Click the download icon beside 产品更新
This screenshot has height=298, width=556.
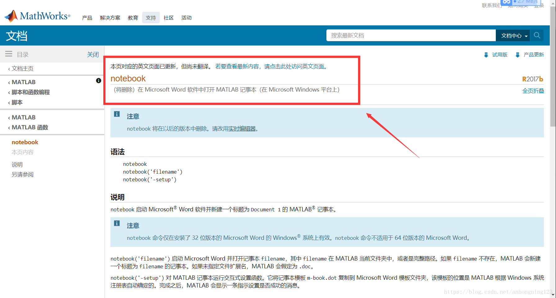click(517, 55)
